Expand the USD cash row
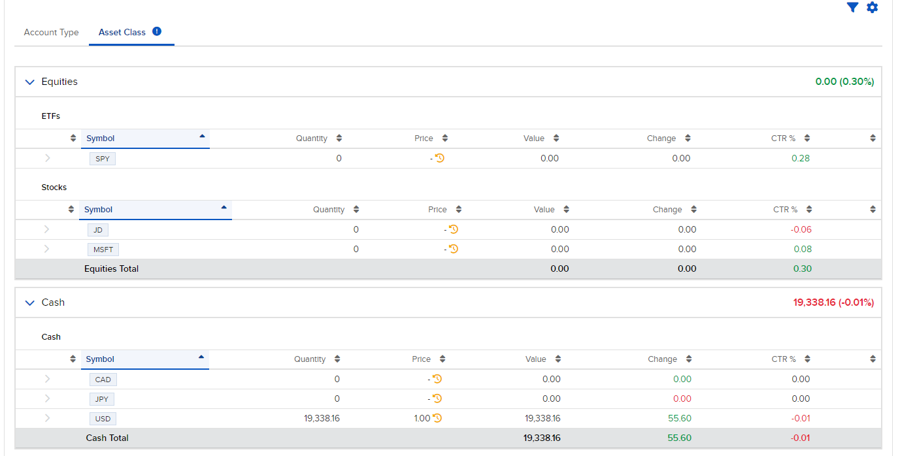This screenshot has height=456, width=900. tap(46, 418)
